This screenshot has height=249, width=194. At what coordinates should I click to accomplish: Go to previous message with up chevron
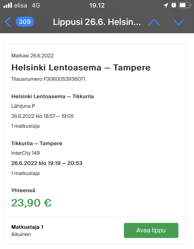point(154,22)
